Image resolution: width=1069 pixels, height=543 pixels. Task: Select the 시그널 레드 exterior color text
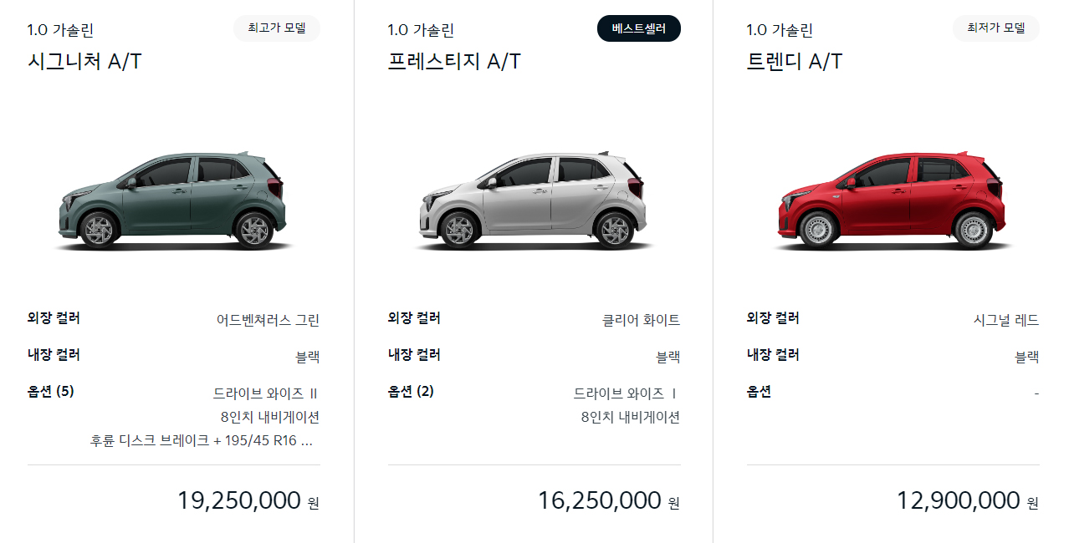(1006, 318)
